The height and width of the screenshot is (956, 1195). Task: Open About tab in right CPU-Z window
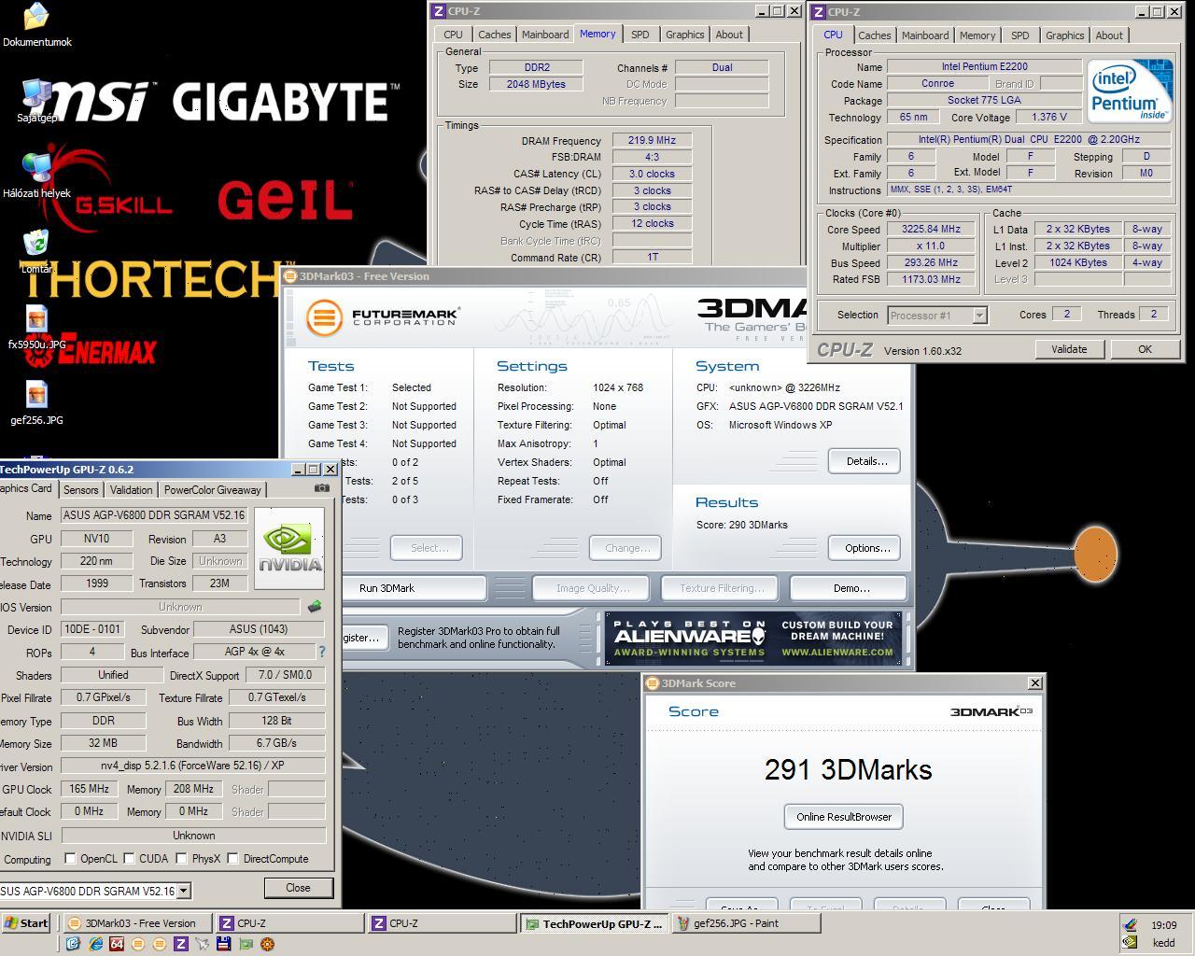[x=1109, y=35]
